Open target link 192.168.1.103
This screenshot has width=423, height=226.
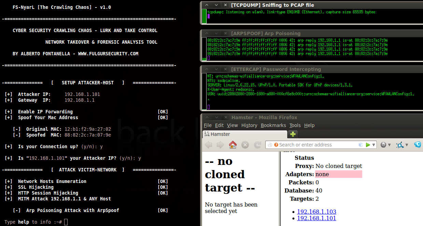click(316, 212)
